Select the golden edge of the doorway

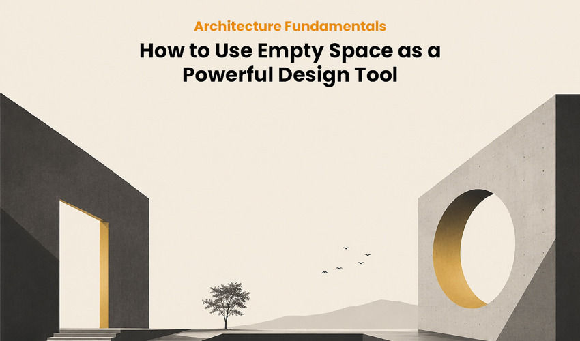pos(104,273)
